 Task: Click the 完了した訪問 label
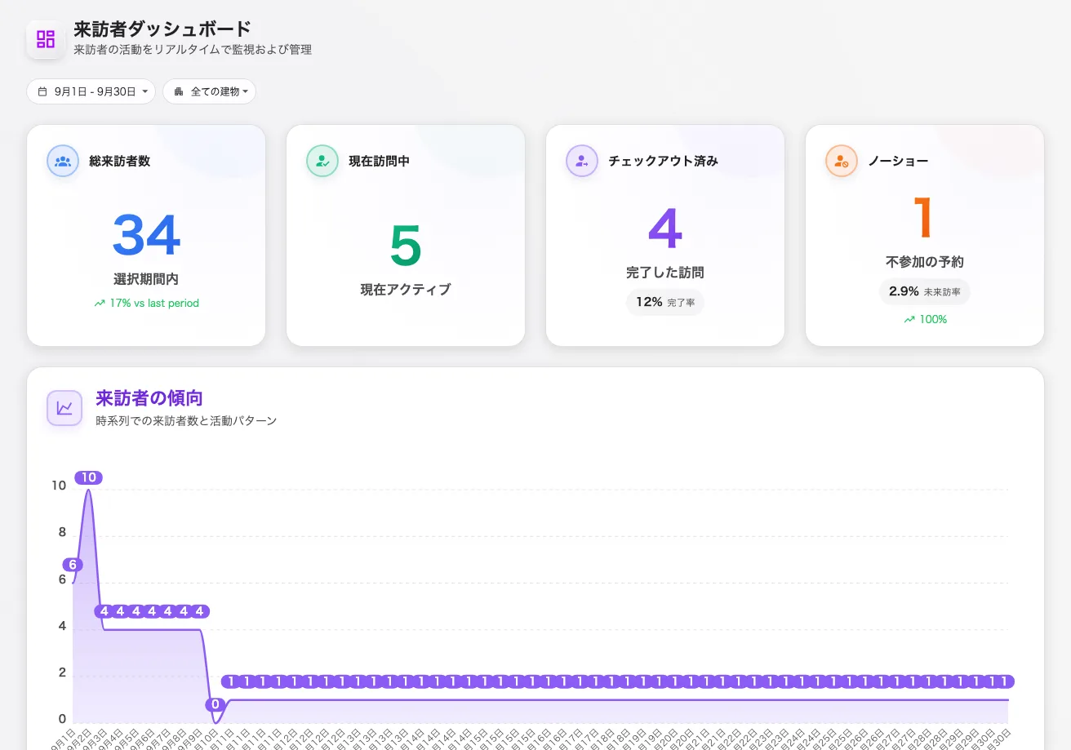pos(665,273)
